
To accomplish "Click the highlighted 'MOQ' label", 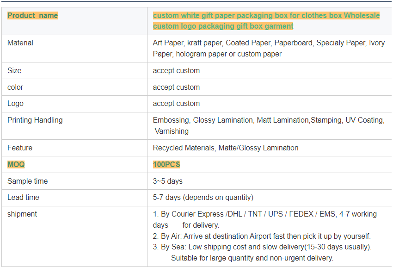I will point(16,165).
